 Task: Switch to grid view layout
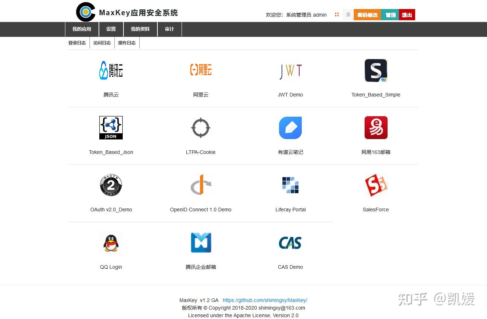coord(337,14)
